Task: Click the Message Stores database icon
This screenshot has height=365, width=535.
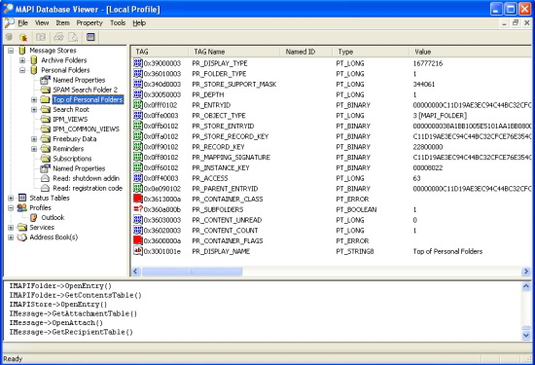Action: [x=22, y=51]
